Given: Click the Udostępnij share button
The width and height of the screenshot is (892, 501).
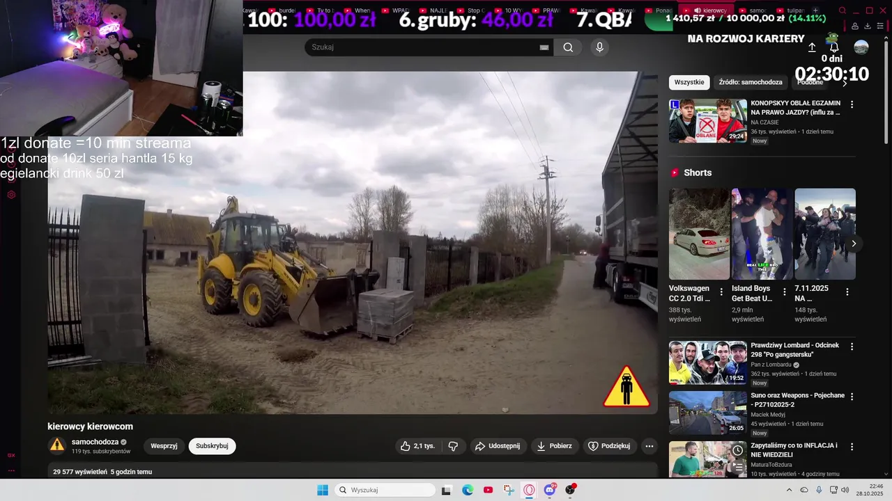Looking at the screenshot, I should click(498, 446).
